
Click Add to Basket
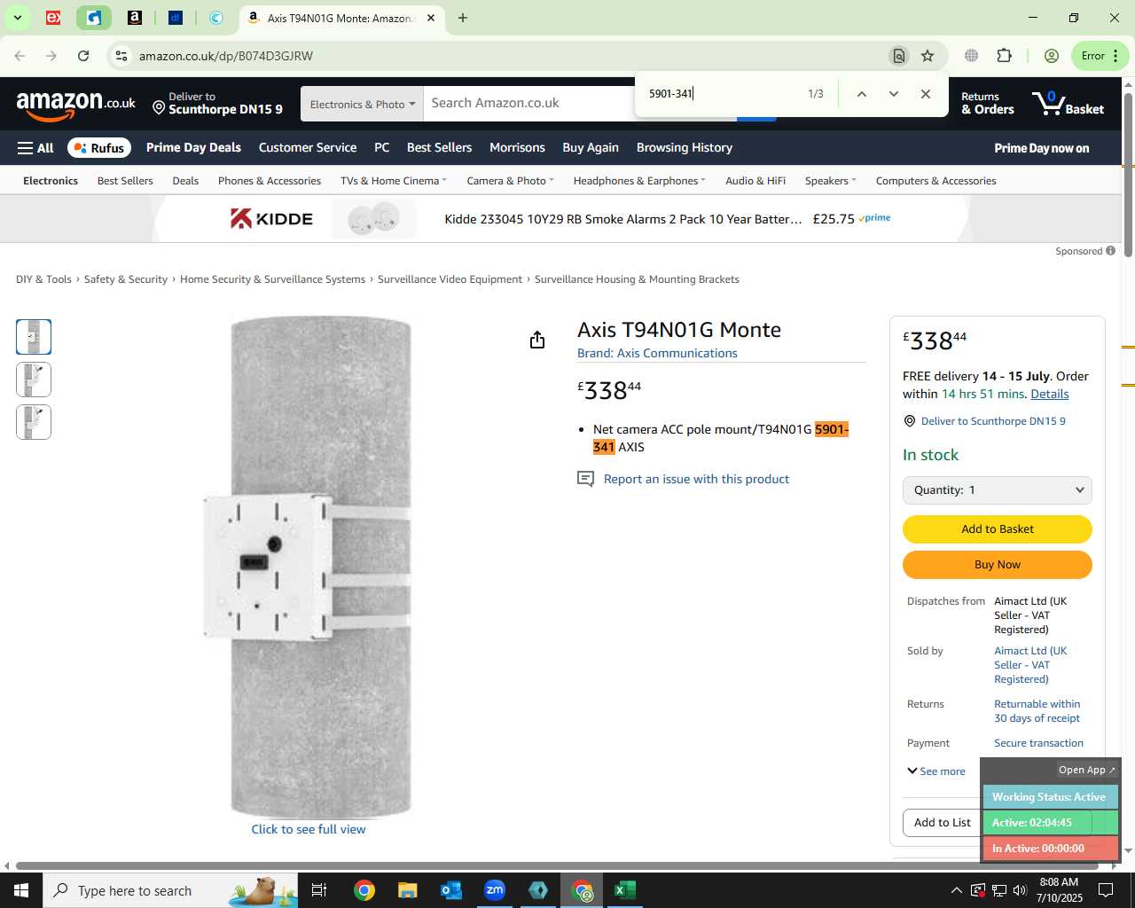997,529
